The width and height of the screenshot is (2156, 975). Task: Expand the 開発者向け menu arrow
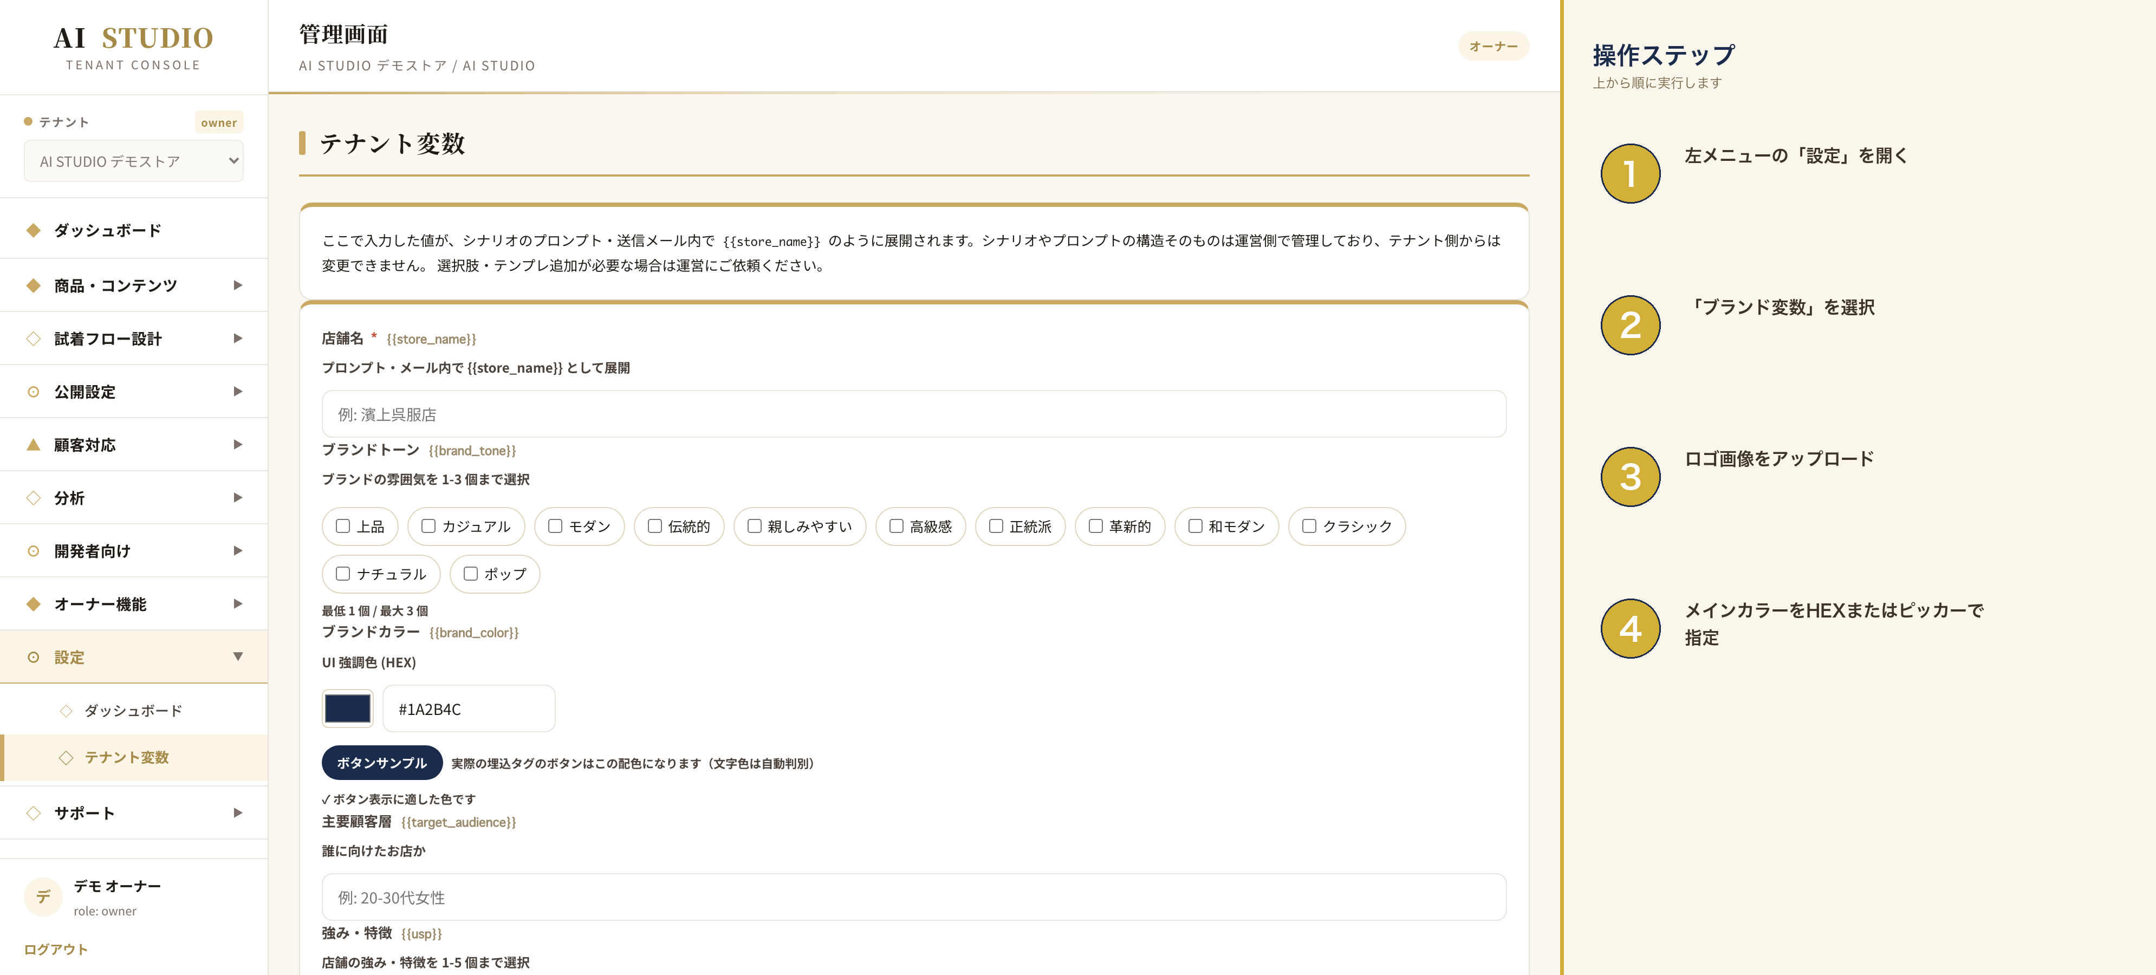coord(238,551)
